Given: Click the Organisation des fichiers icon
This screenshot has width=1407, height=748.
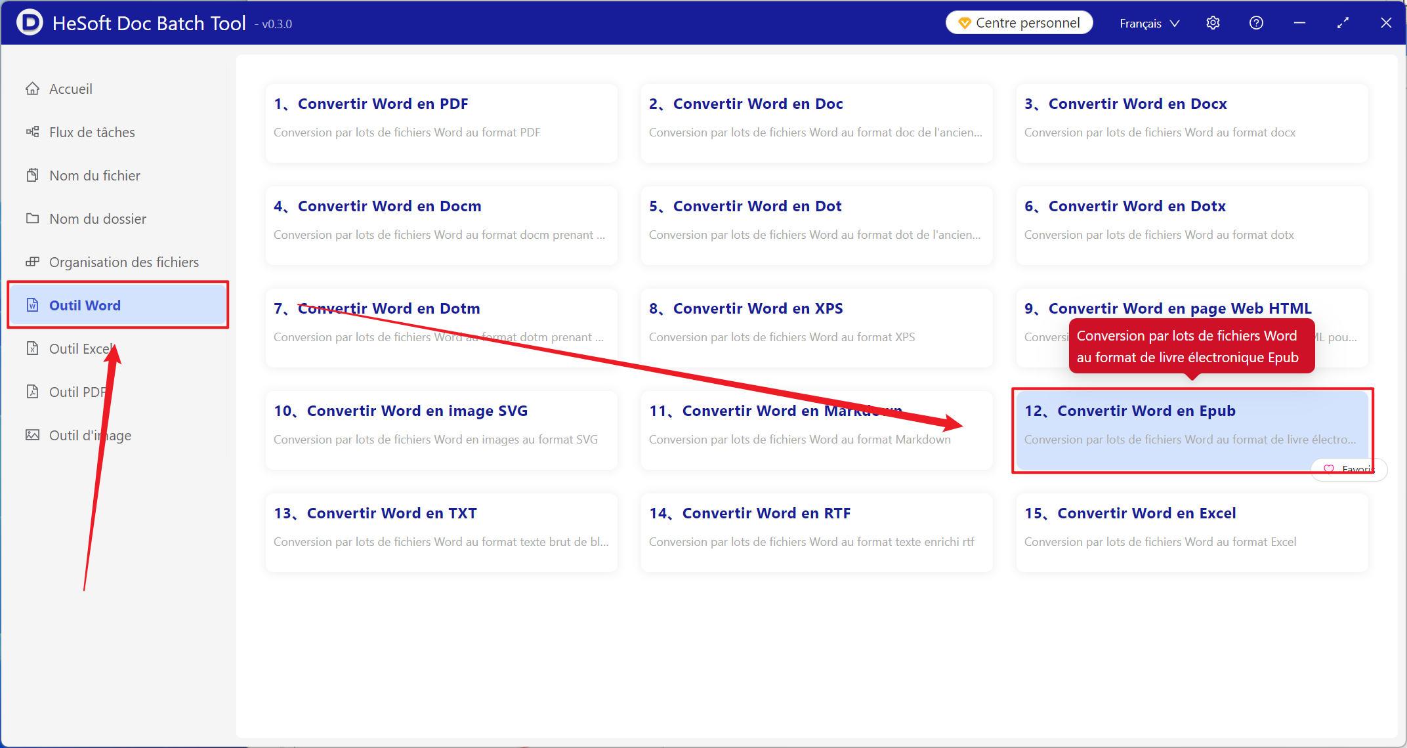Looking at the screenshot, I should 32,262.
